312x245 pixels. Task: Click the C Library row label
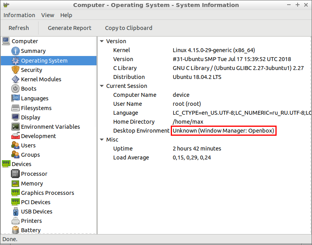coord(125,68)
